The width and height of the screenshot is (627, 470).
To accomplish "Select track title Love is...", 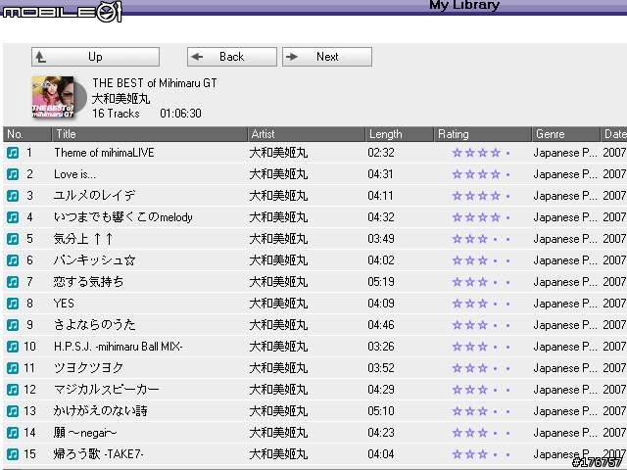I will pyautogui.click(x=74, y=174).
